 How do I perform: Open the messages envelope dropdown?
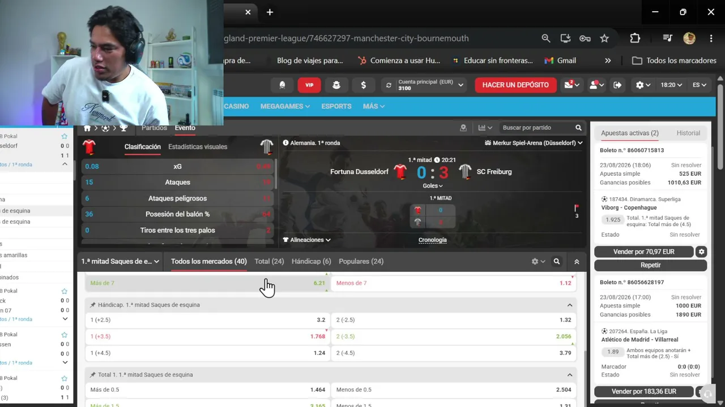click(572, 85)
